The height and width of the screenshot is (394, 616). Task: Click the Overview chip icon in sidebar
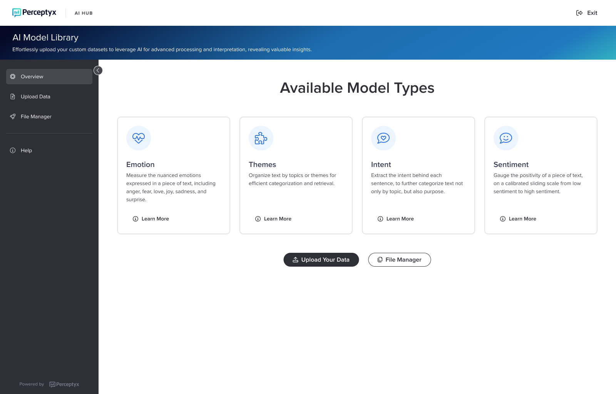coord(13,77)
